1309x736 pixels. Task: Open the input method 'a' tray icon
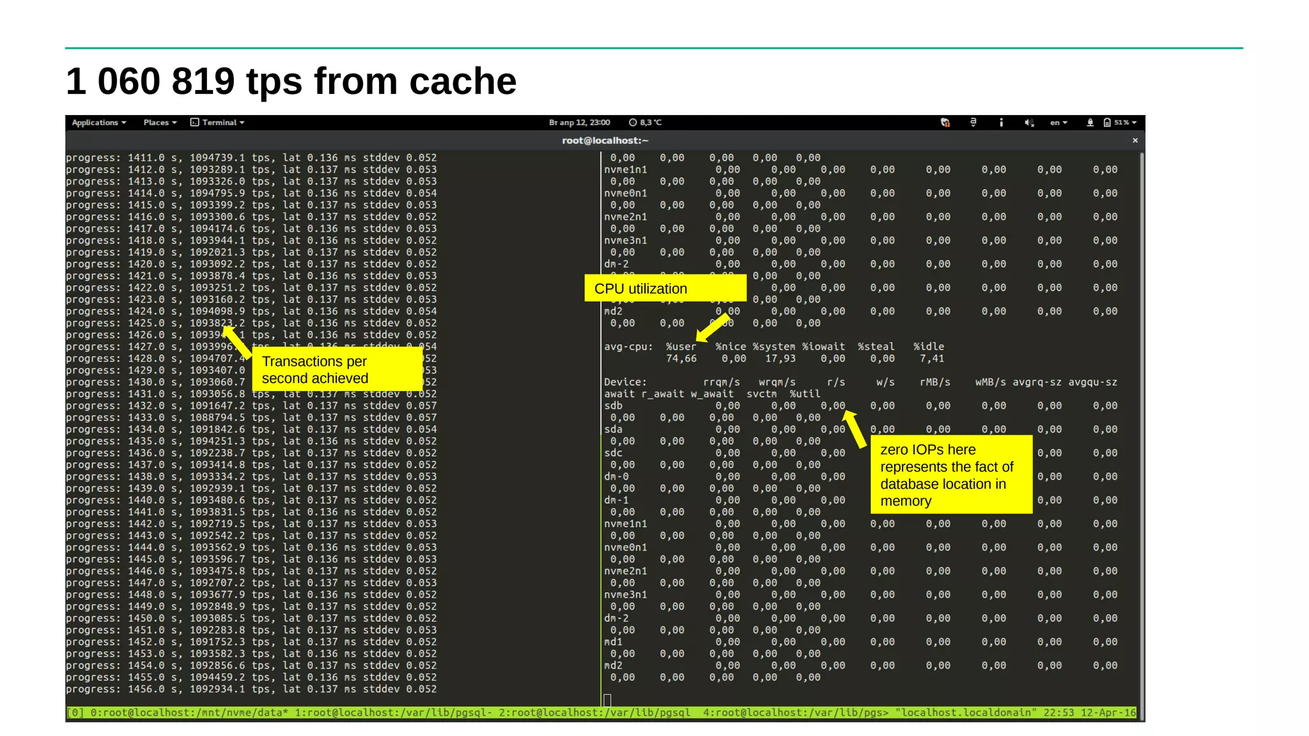973,122
